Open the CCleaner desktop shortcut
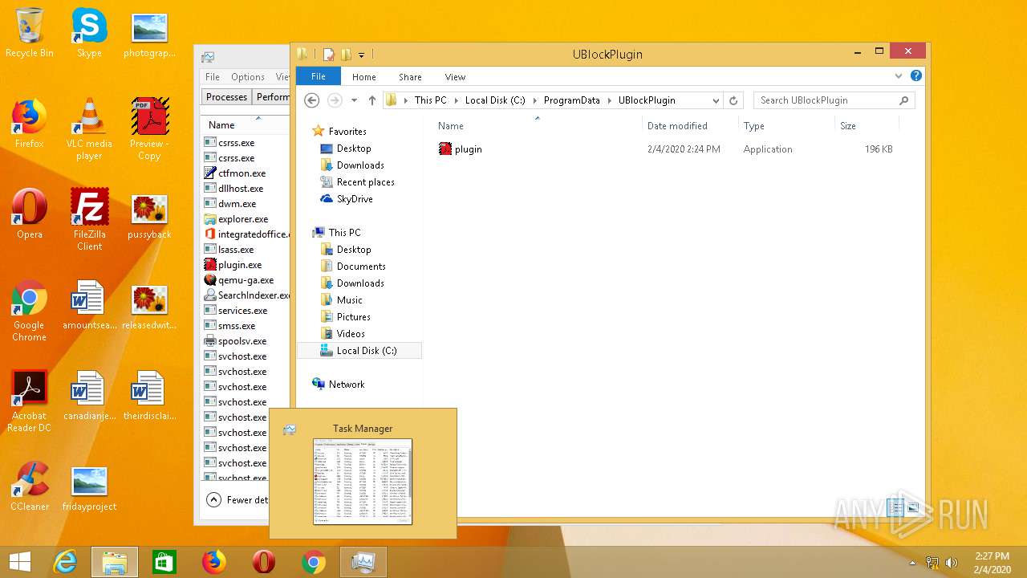The height and width of the screenshot is (578, 1027). (x=30, y=486)
